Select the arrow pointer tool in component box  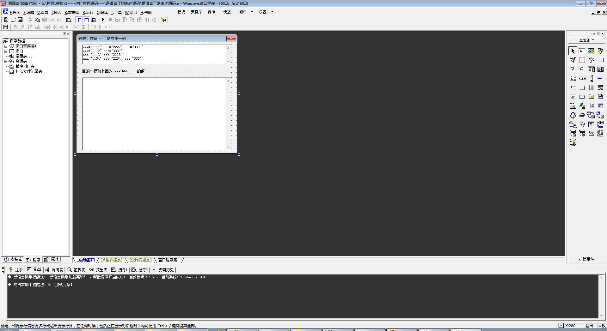pyautogui.click(x=573, y=51)
